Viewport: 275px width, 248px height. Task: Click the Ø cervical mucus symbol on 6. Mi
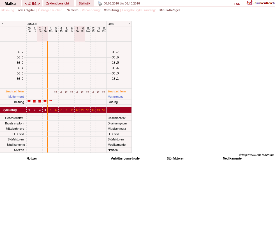click(61, 92)
